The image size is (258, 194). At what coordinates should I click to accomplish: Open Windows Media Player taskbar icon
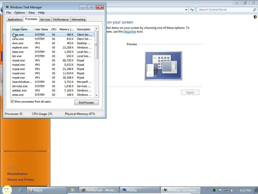[73, 190]
